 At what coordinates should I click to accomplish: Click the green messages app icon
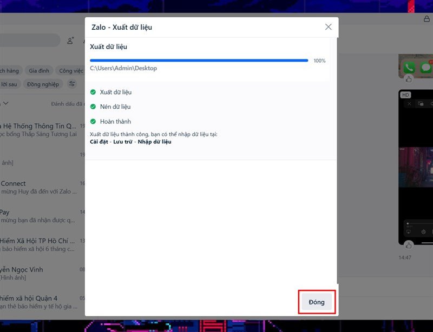tap(426, 68)
